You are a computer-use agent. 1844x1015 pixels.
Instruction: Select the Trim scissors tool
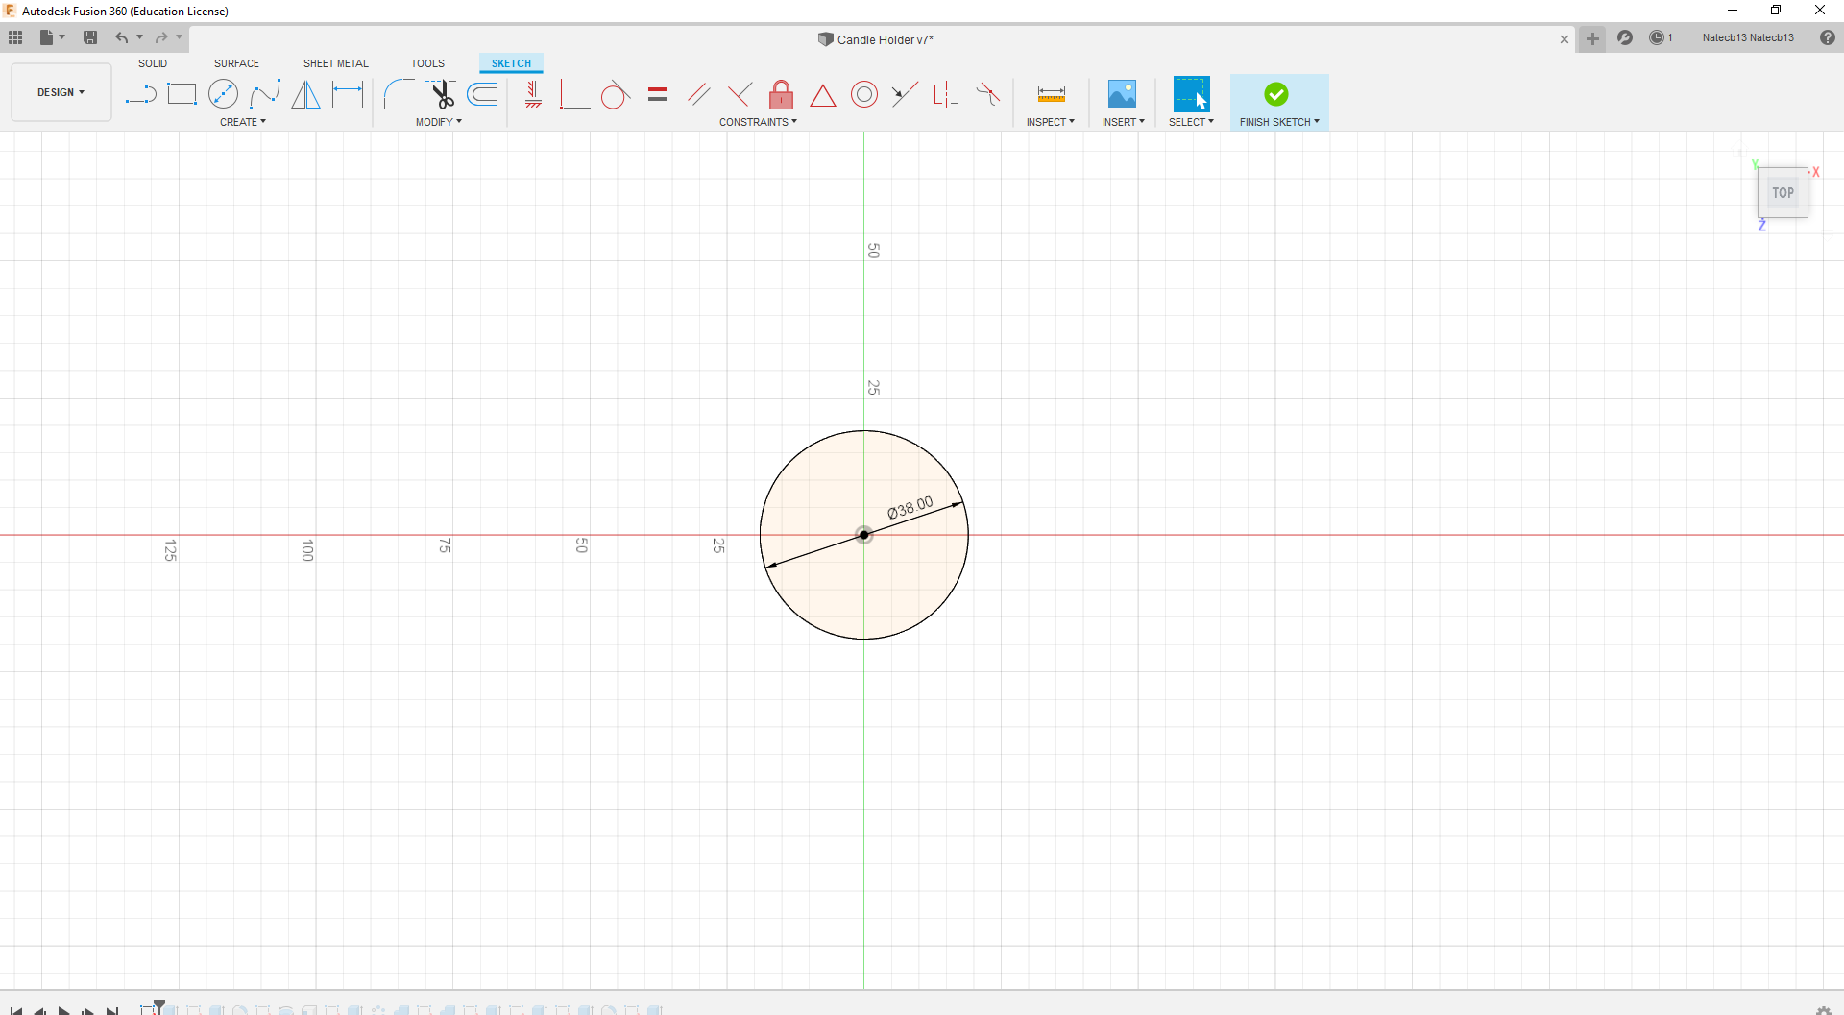442,94
